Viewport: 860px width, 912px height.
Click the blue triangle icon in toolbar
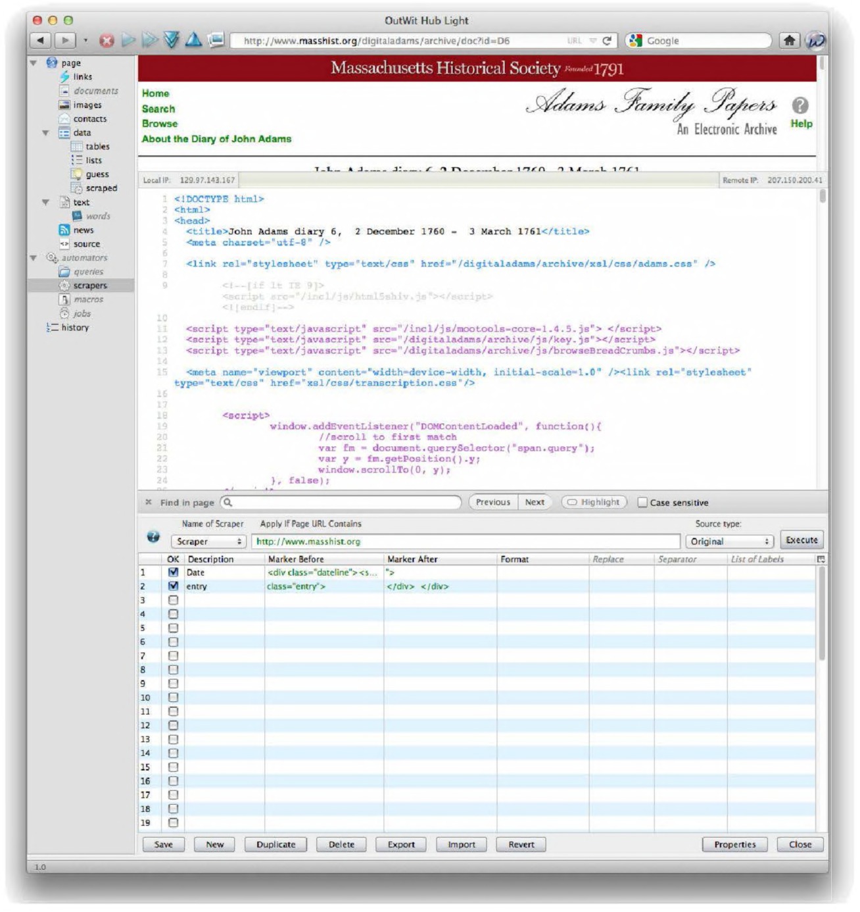click(193, 40)
